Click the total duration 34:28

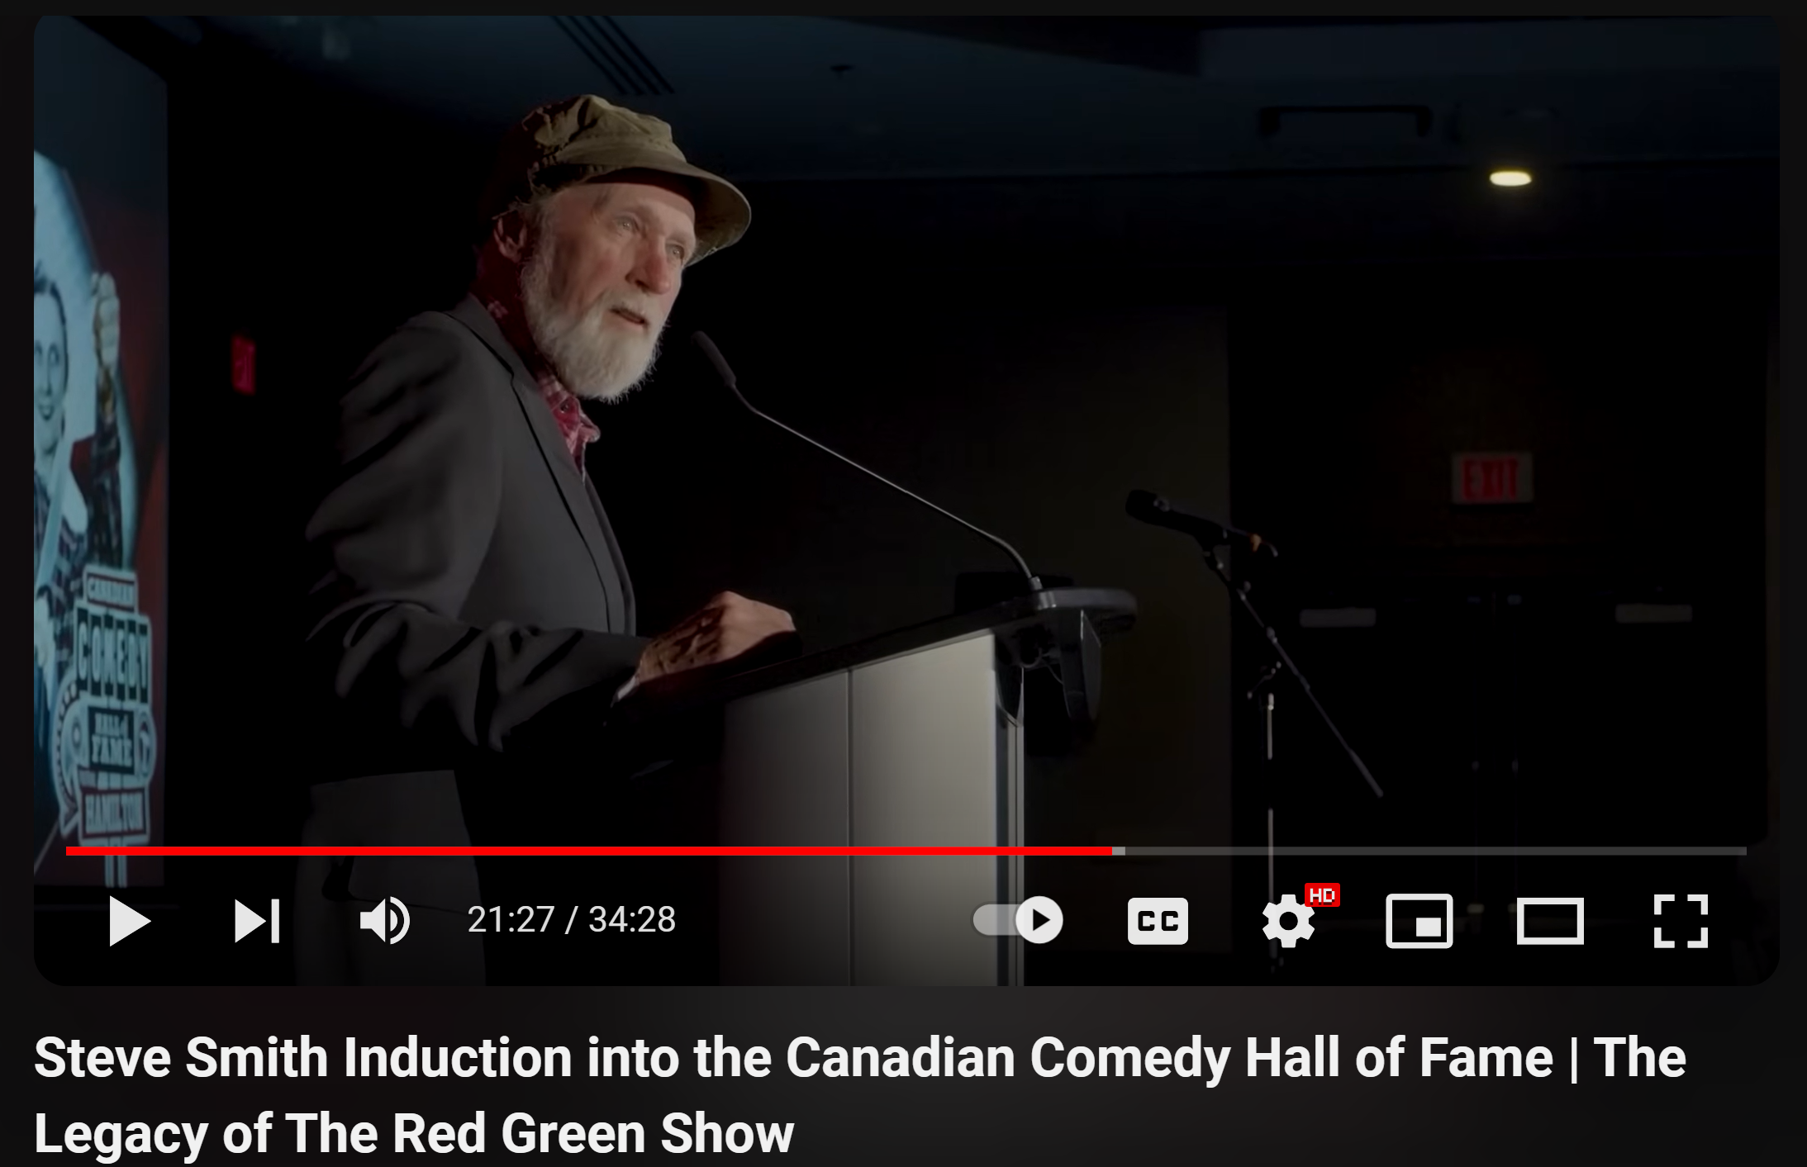tap(632, 920)
